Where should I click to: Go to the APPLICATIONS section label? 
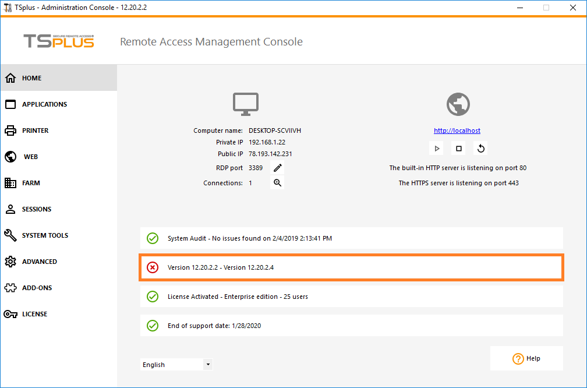(x=44, y=104)
